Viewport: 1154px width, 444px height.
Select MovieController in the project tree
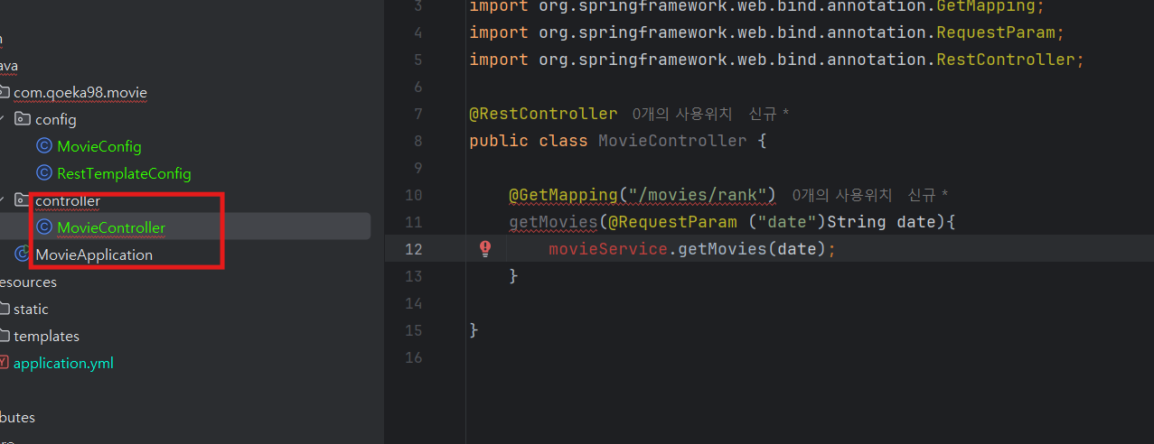[x=111, y=227]
